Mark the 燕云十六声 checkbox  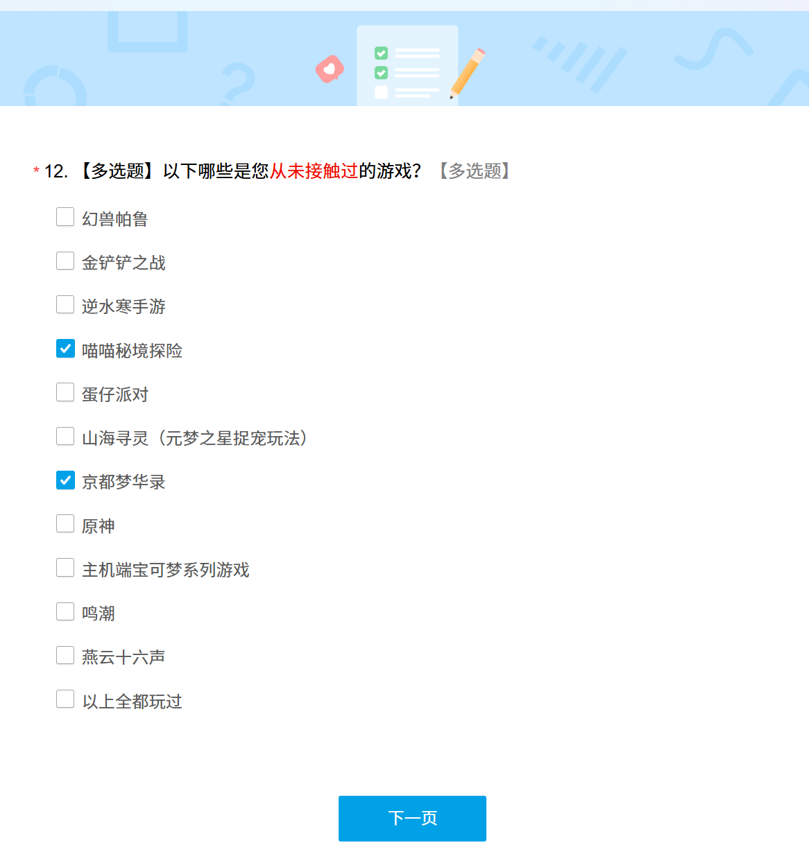point(65,655)
